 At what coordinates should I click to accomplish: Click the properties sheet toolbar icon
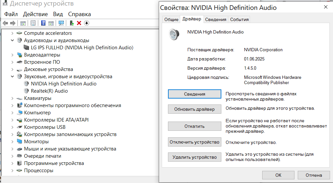(33, 23)
